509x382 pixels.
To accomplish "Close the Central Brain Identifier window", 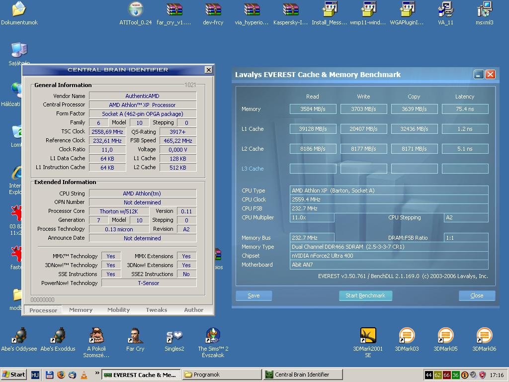I will tap(208, 70).
